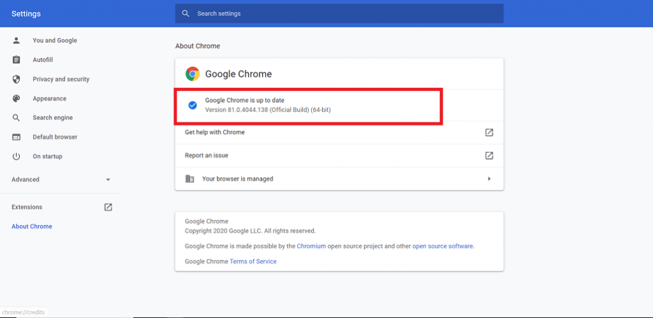Click the person icon beside You and Google
The image size is (653, 318).
16,40
